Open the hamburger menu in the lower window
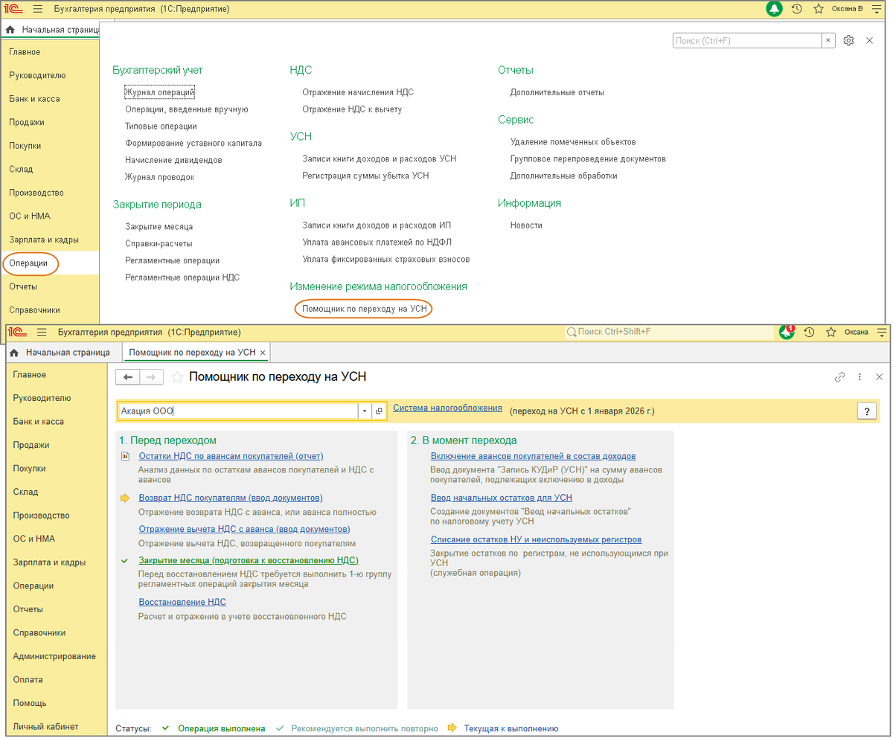 click(42, 332)
